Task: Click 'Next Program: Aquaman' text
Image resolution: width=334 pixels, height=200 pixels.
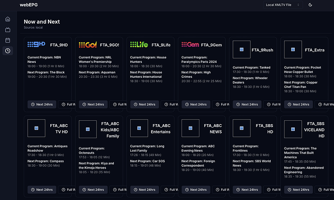Action: [x=97, y=72]
